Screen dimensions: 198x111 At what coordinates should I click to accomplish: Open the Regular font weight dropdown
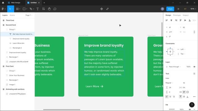pos(169,83)
